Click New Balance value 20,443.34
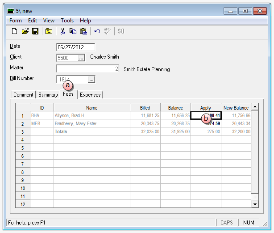Screen dimensions: 274x233 [x=236, y=123]
